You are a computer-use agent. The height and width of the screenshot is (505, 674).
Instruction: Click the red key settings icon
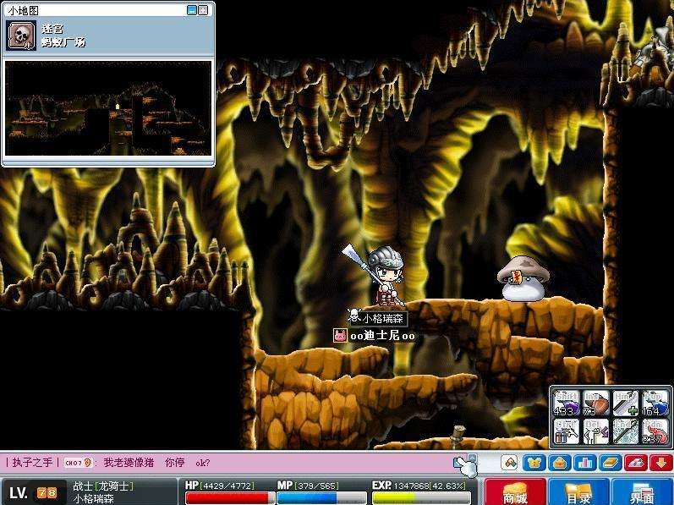click(x=636, y=464)
